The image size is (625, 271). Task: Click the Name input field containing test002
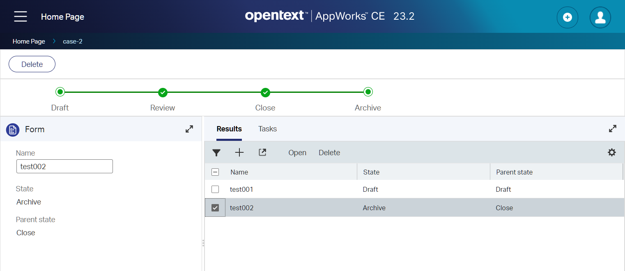[x=64, y=167]
